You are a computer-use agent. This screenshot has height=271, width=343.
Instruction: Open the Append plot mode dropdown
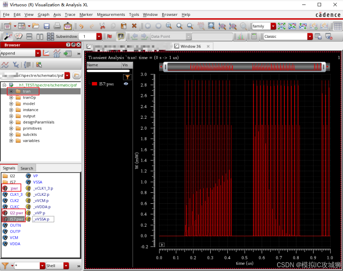pyautogui.click(x=38, y=54)
